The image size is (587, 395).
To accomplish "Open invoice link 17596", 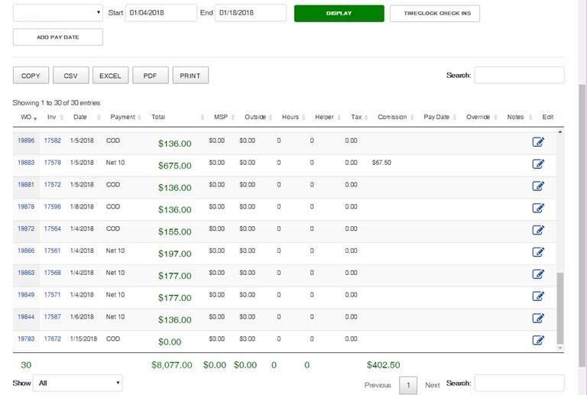I will [x=53, y=207].
